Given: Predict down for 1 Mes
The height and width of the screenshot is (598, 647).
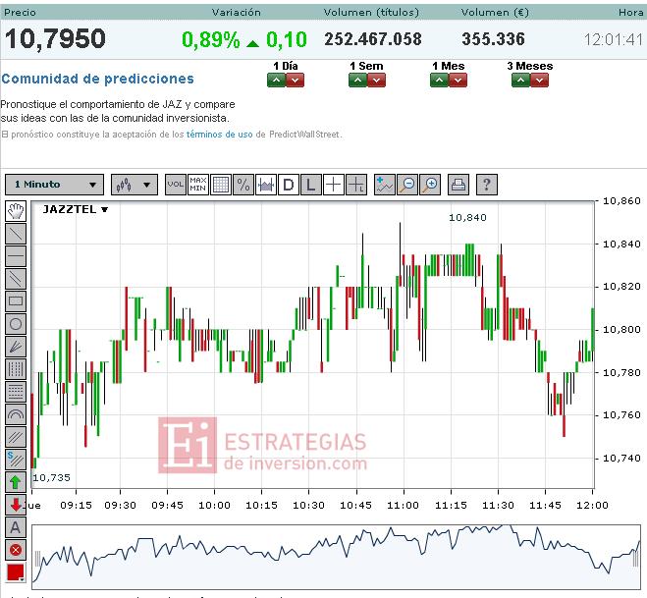Looking at the screenshot, I should click(x=458, y=81).
